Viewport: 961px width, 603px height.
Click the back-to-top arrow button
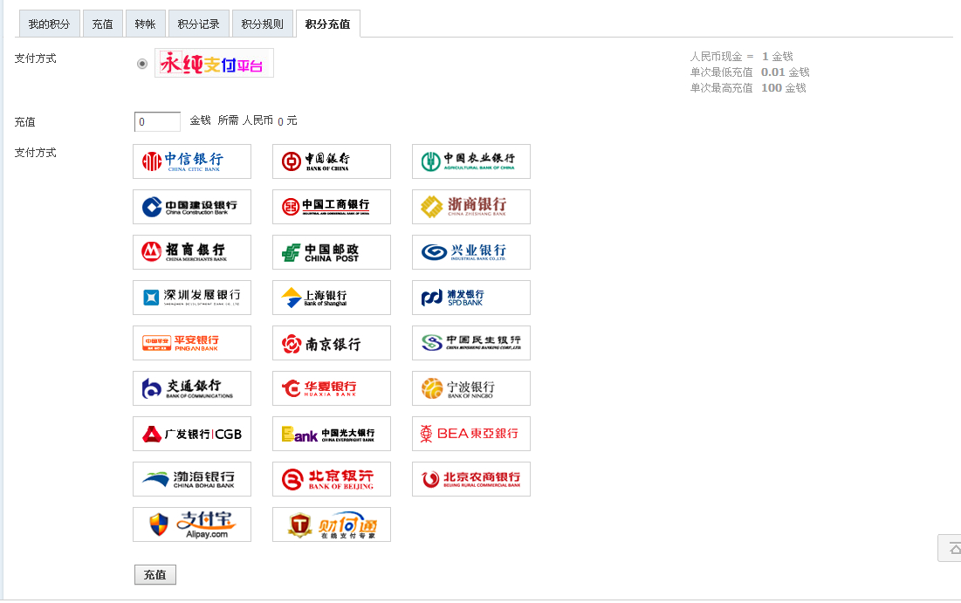[x=950, y=548]
